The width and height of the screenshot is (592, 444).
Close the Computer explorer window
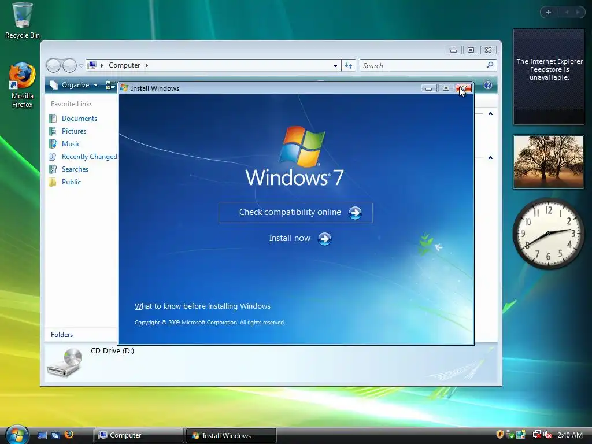point(488,50)
